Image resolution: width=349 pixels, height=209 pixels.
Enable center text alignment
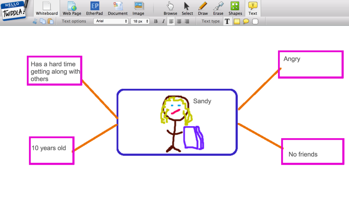pyautogui.click(x=179, y=21)
